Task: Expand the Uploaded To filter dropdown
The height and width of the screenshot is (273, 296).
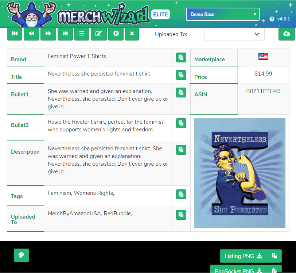Action: click(234, 34)
